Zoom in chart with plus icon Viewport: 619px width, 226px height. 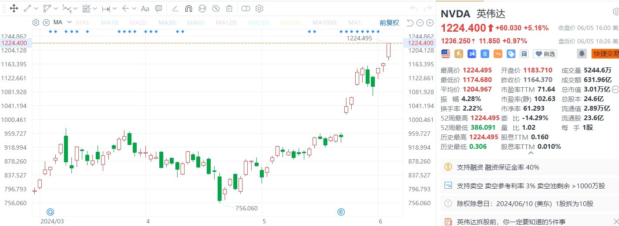429,23
